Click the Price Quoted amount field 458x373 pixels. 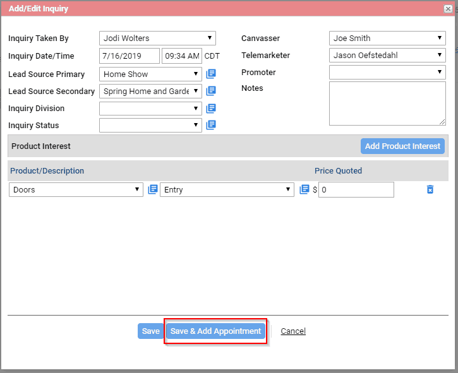pos(356,190)
